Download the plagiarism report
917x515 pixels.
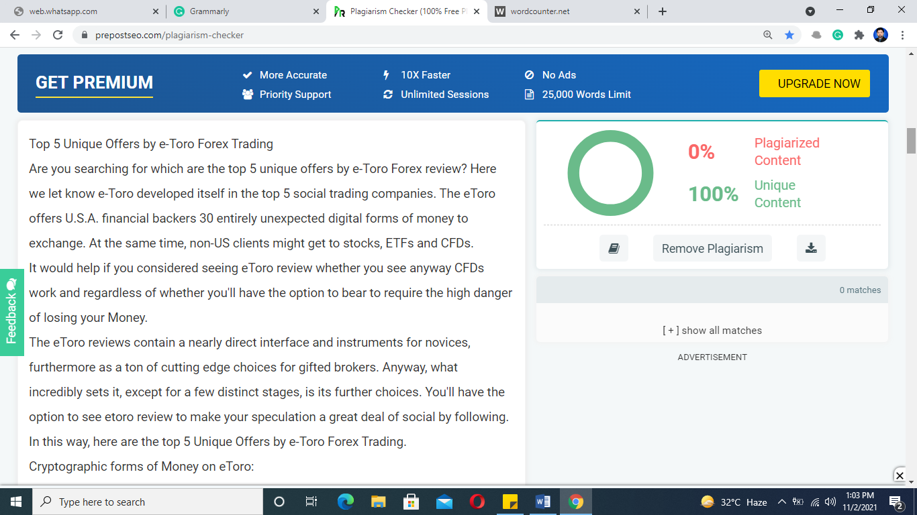pyautogui.click(x=811, y=248)
